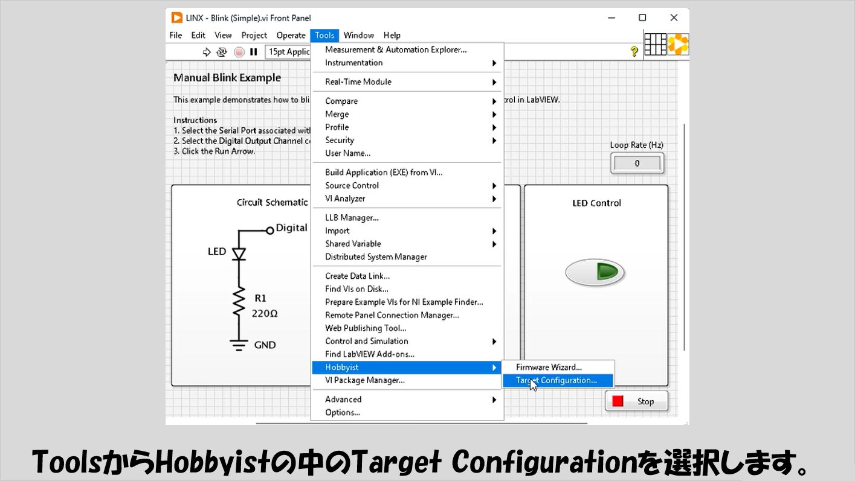Viewport: 855px width, 481px height.
Task: Click the vertical scrollbar of front panel
Action: click(684, 237)
